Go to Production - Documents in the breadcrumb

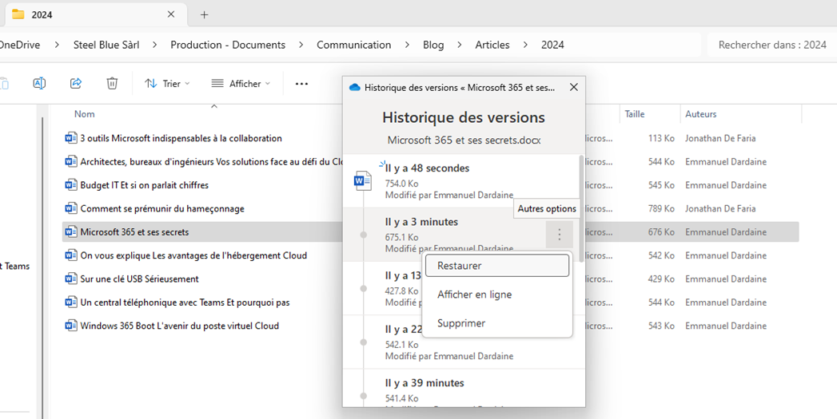[228, 45]
